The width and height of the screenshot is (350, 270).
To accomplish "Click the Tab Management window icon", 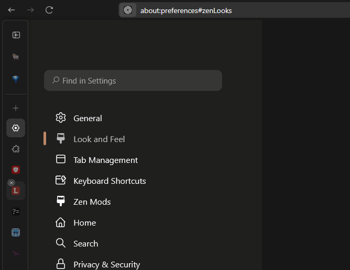I will [x=61, y=159].
